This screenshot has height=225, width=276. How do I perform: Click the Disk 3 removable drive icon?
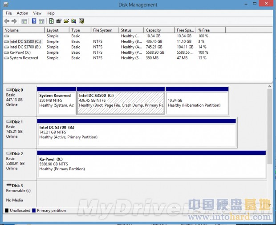click(9, 185)
